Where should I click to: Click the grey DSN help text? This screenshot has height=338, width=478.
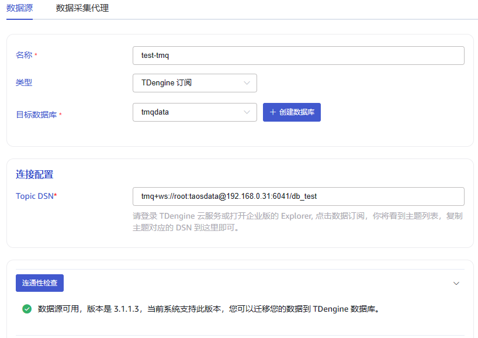[297, 222]
